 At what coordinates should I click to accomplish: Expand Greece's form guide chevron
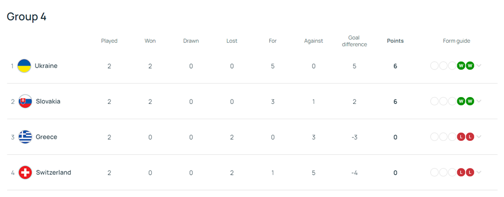pos(479,137)
